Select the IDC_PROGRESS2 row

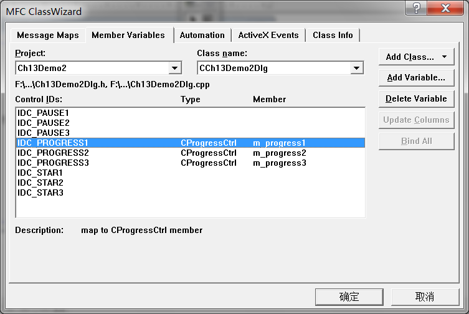point(190,153)
